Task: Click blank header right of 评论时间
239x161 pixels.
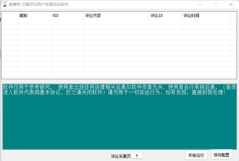Action: [233, 16]
